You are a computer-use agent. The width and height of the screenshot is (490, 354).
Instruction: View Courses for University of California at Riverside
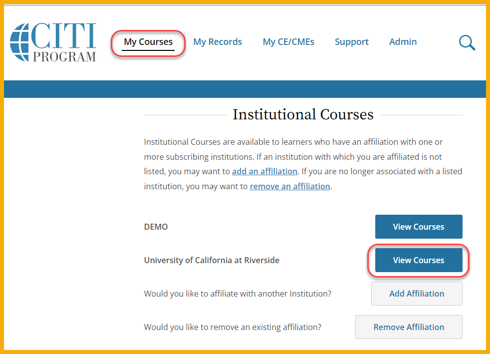tap(418, 260)
